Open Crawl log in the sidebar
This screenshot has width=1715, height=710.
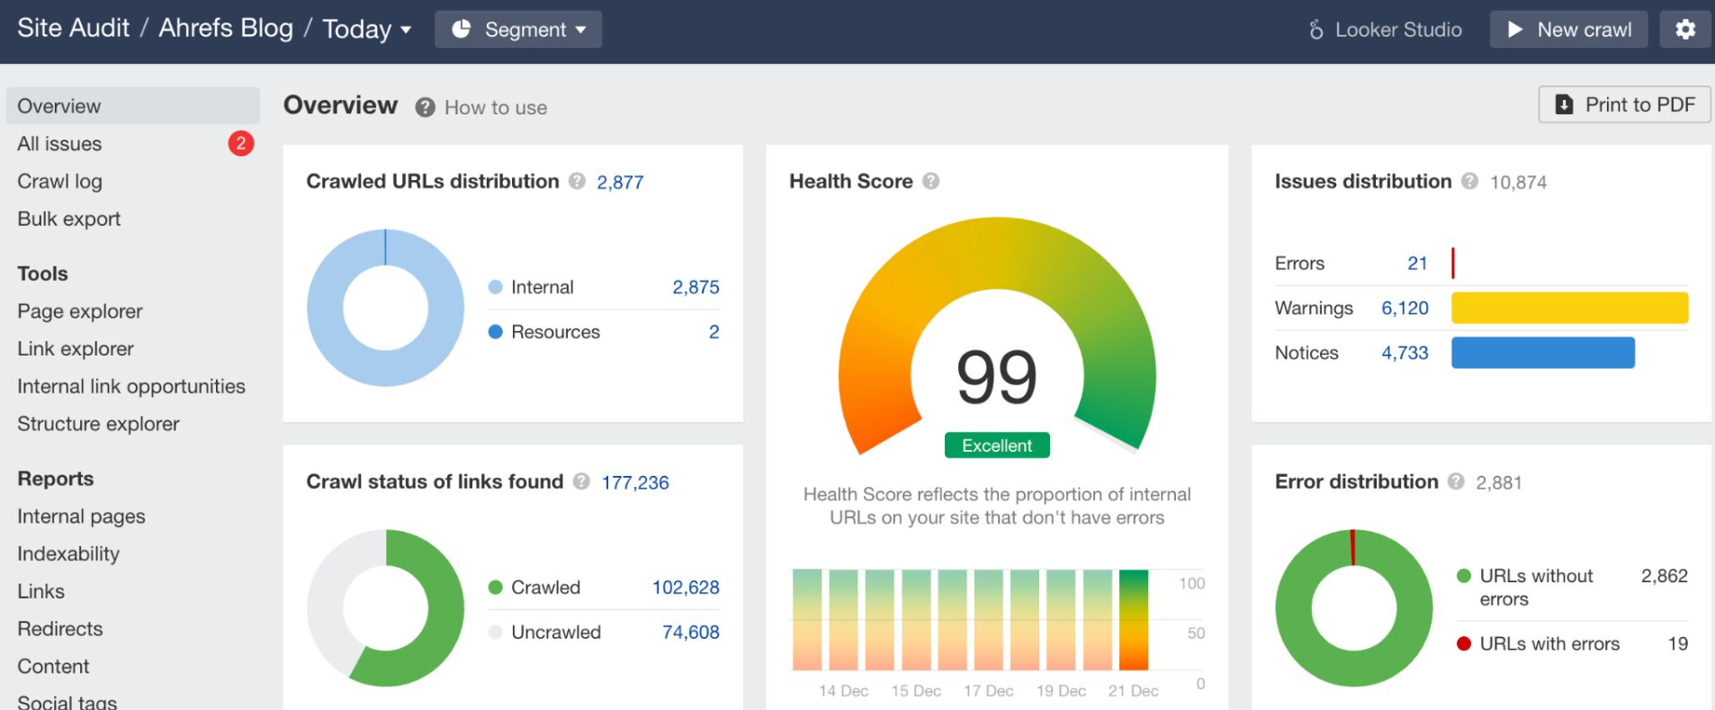59,182
